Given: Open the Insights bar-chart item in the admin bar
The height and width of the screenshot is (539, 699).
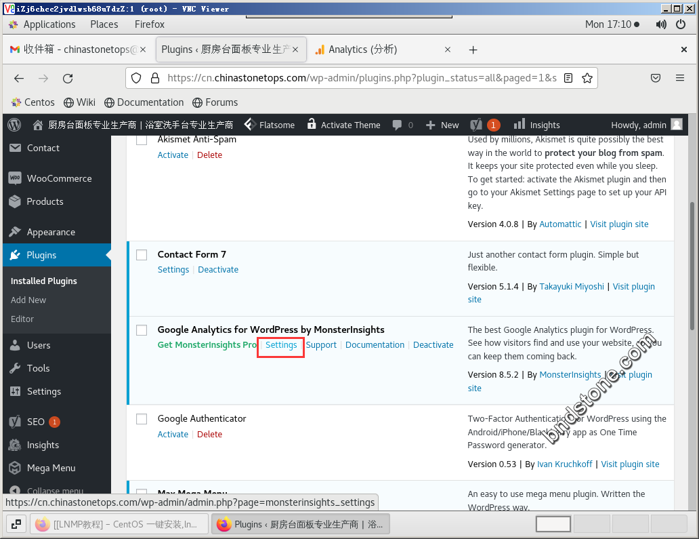Looking at the screenshot, I should (x=536, y=125).
